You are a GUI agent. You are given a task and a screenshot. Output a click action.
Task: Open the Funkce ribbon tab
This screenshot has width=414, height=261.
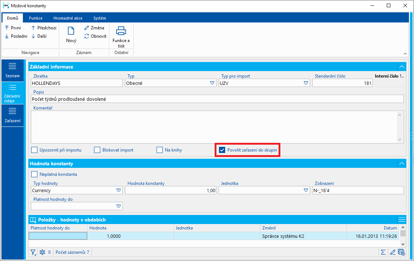coord(36,18)
